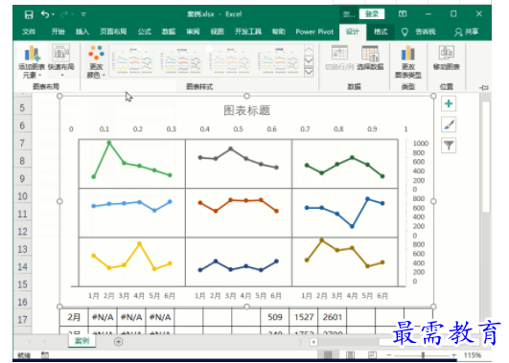The height and width of the screenshot is (363, 509).
Task: Select the 格式 chart tools tab
Action: [381, 32]
